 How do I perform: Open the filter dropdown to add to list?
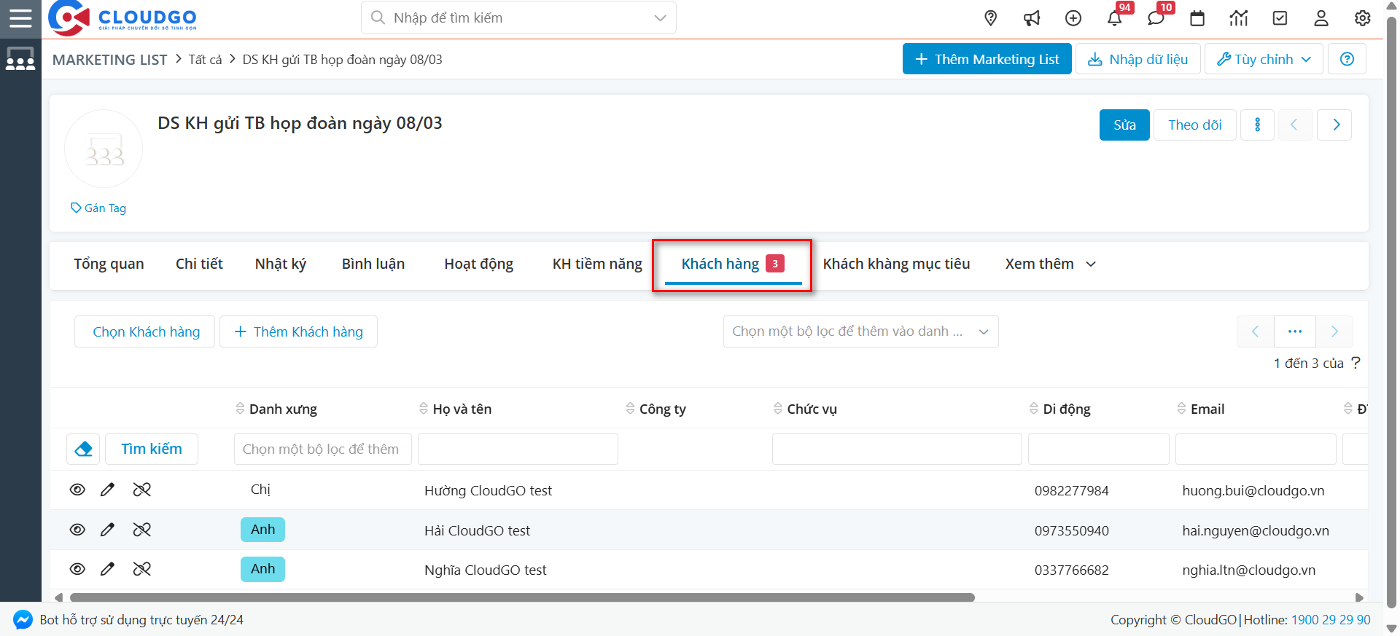pyautogui.click(x=860, y=331)
